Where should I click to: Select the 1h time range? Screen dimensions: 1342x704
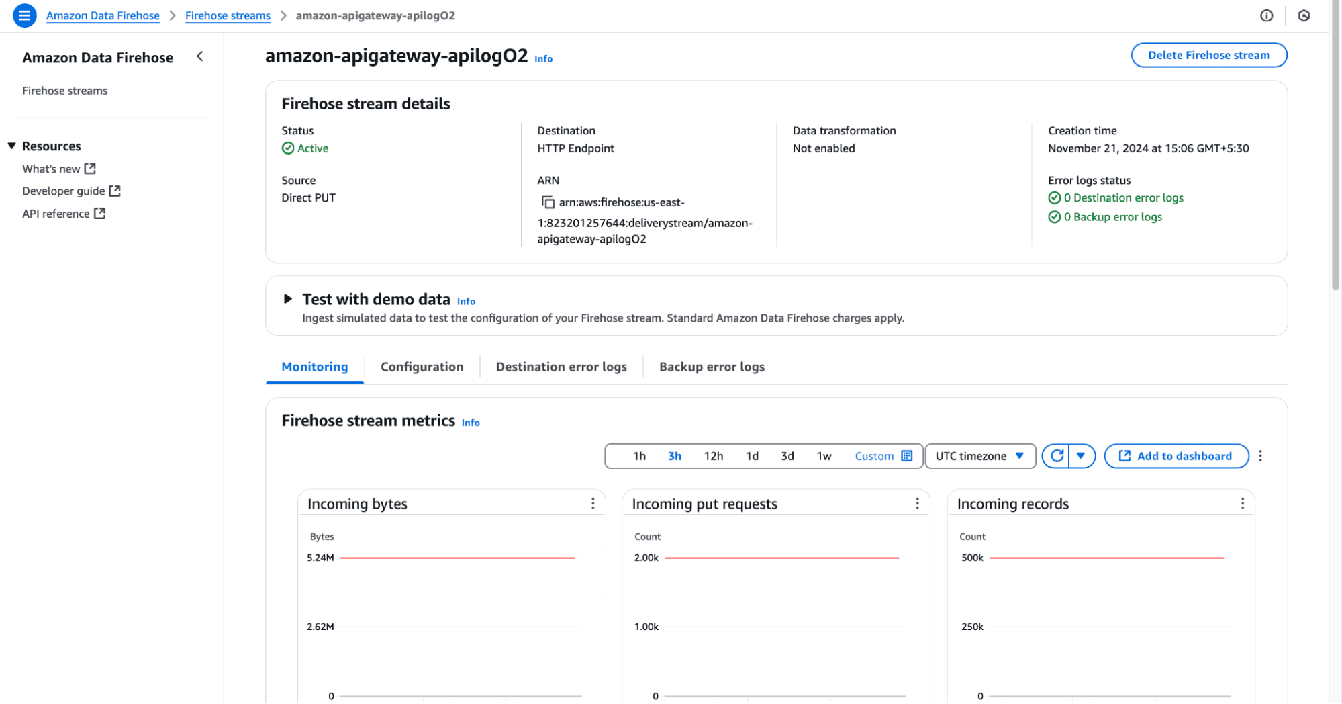pos(639,456)
